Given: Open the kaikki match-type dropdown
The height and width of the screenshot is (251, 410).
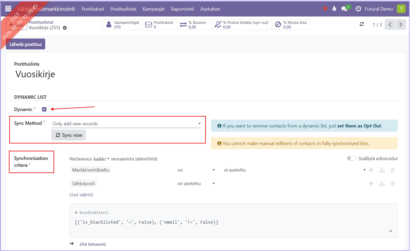Looking at the screenshot, I should point(101,159).
